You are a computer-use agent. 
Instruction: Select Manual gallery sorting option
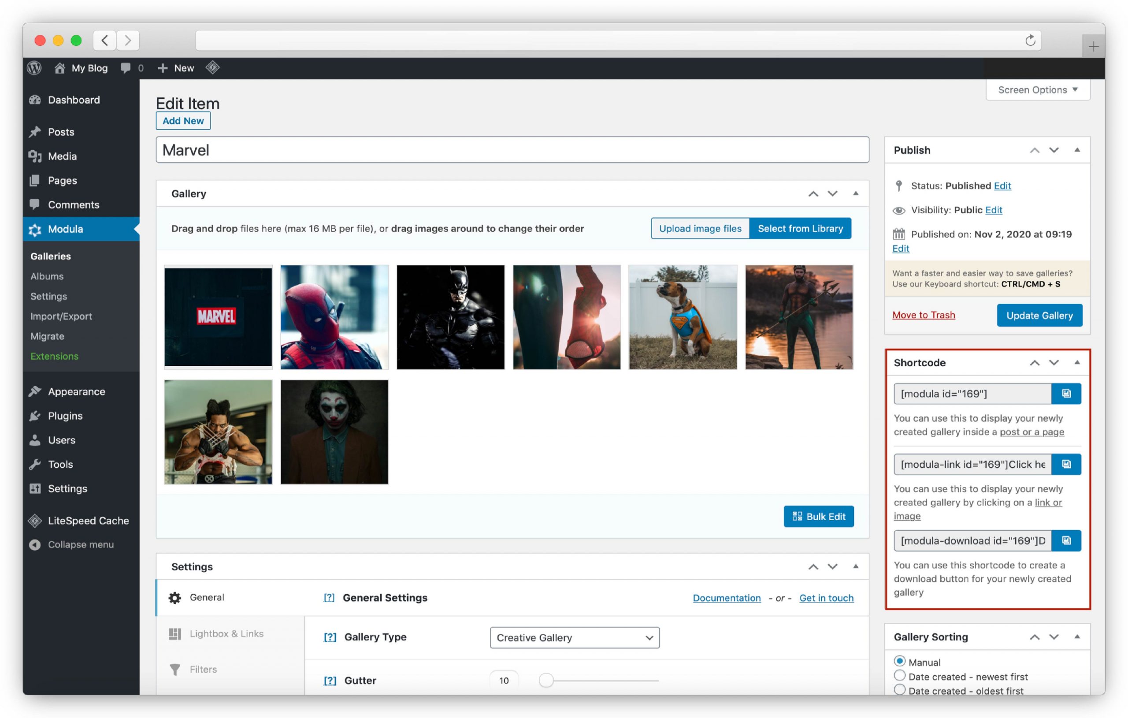coord(899,661)
